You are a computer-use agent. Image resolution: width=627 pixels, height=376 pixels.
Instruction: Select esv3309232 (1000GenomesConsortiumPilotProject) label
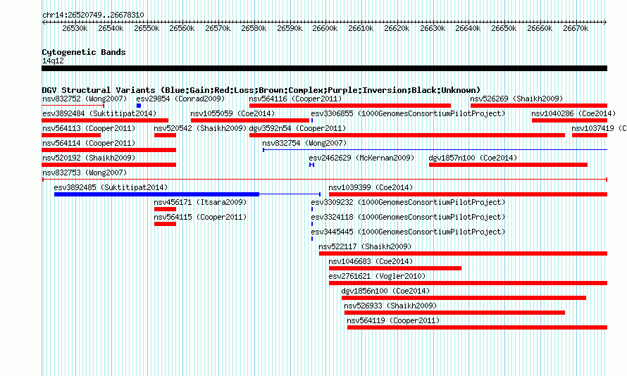pos(408,202)
